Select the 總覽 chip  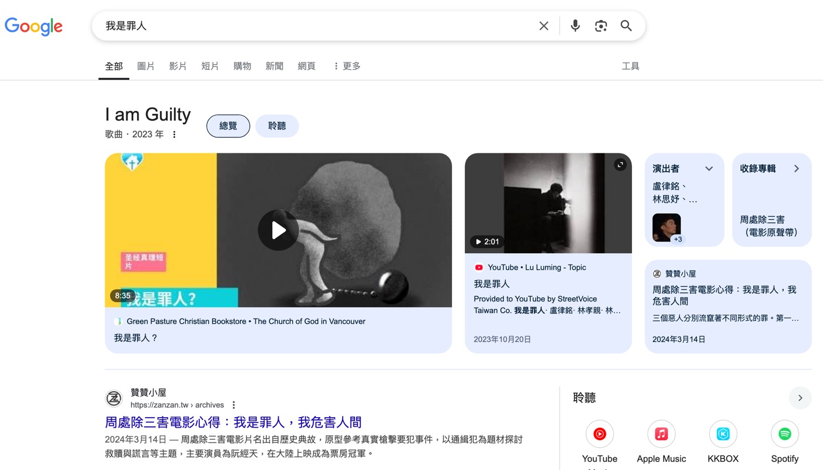[x=228, y=126]
